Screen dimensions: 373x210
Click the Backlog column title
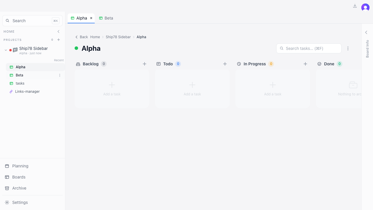click(91, 64)
